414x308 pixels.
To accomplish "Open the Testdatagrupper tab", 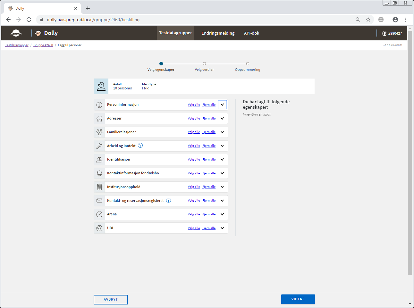I will point(175,33).
